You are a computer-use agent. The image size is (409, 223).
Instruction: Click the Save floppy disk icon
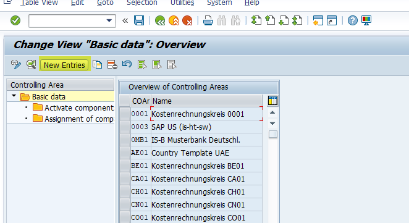click(139, 20)
